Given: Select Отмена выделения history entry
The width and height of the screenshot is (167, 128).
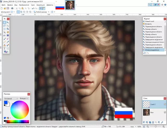Looking at the screenshot, I should pyautogui.click(x=153, y=50).
